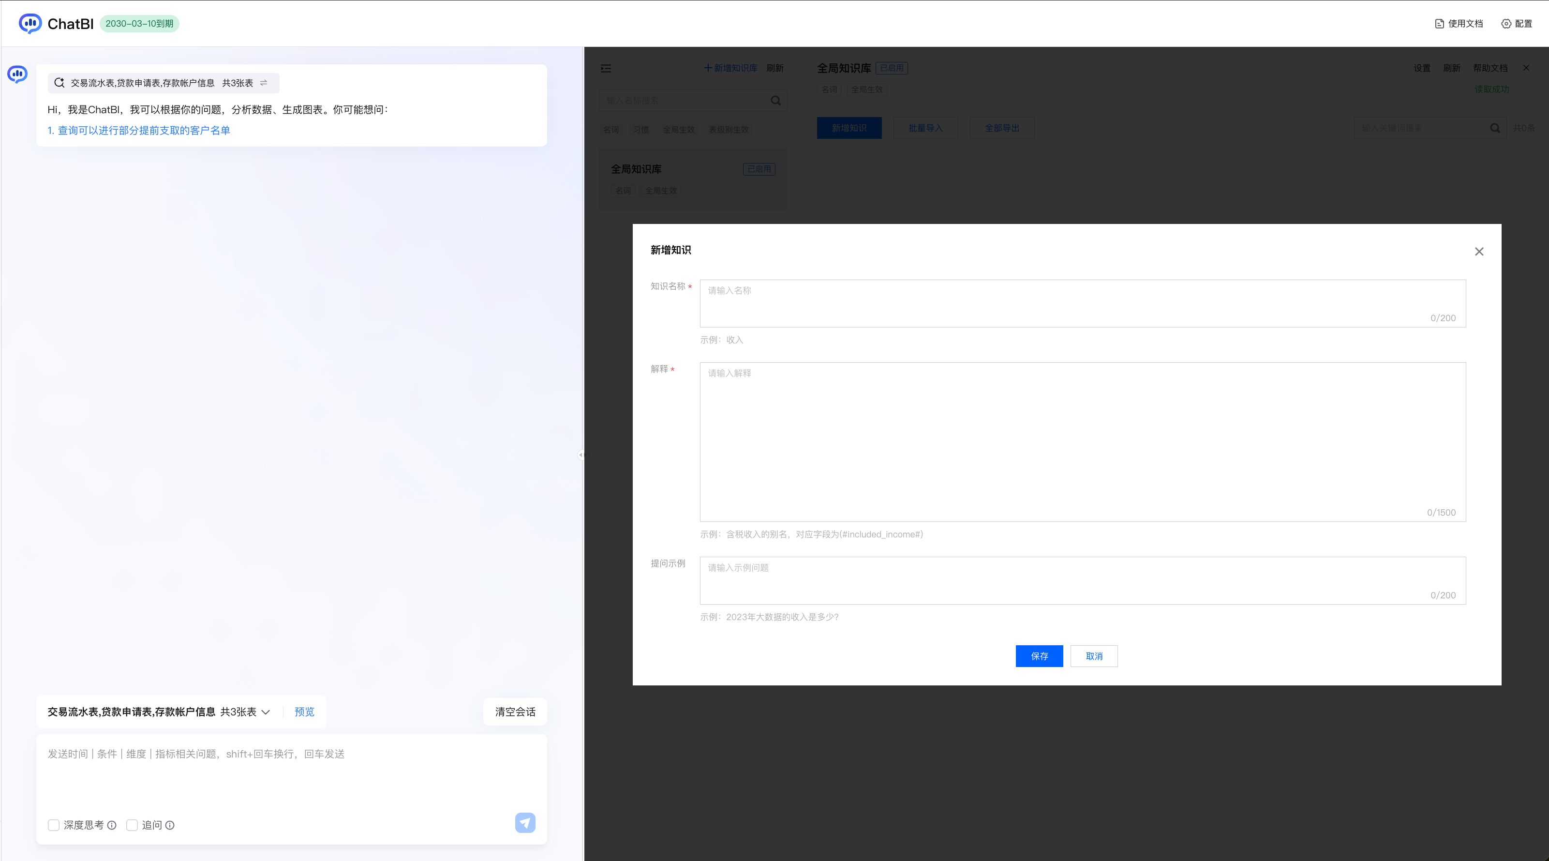The height and width of the screenshot is (861, 1549).
Task: Expand the 共3张表 table selector dropdown
Action: 265,712
